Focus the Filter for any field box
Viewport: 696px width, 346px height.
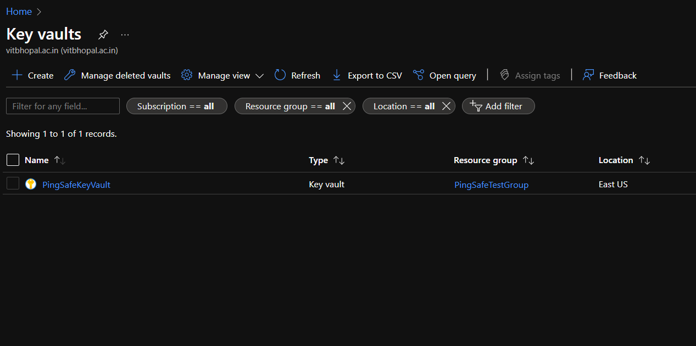[x=63, y=106]
